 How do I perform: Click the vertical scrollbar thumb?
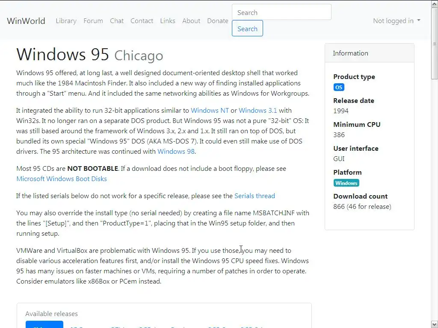pyautogui.click(x=435, y=43)
